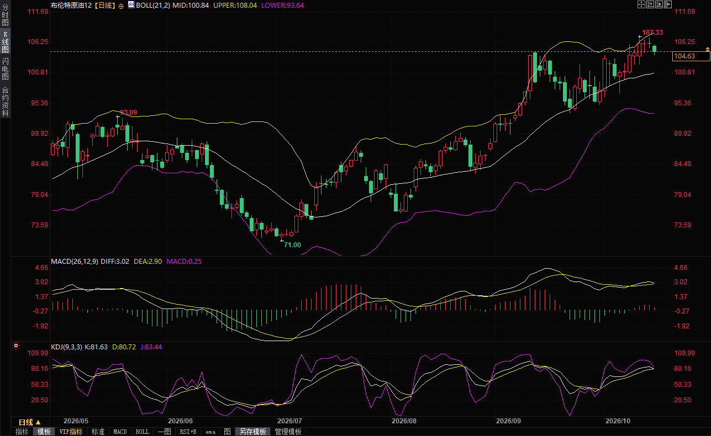Select the 指标 bottom tab
The width and height of the screenshot is (711, 436).
pos(22,432)
